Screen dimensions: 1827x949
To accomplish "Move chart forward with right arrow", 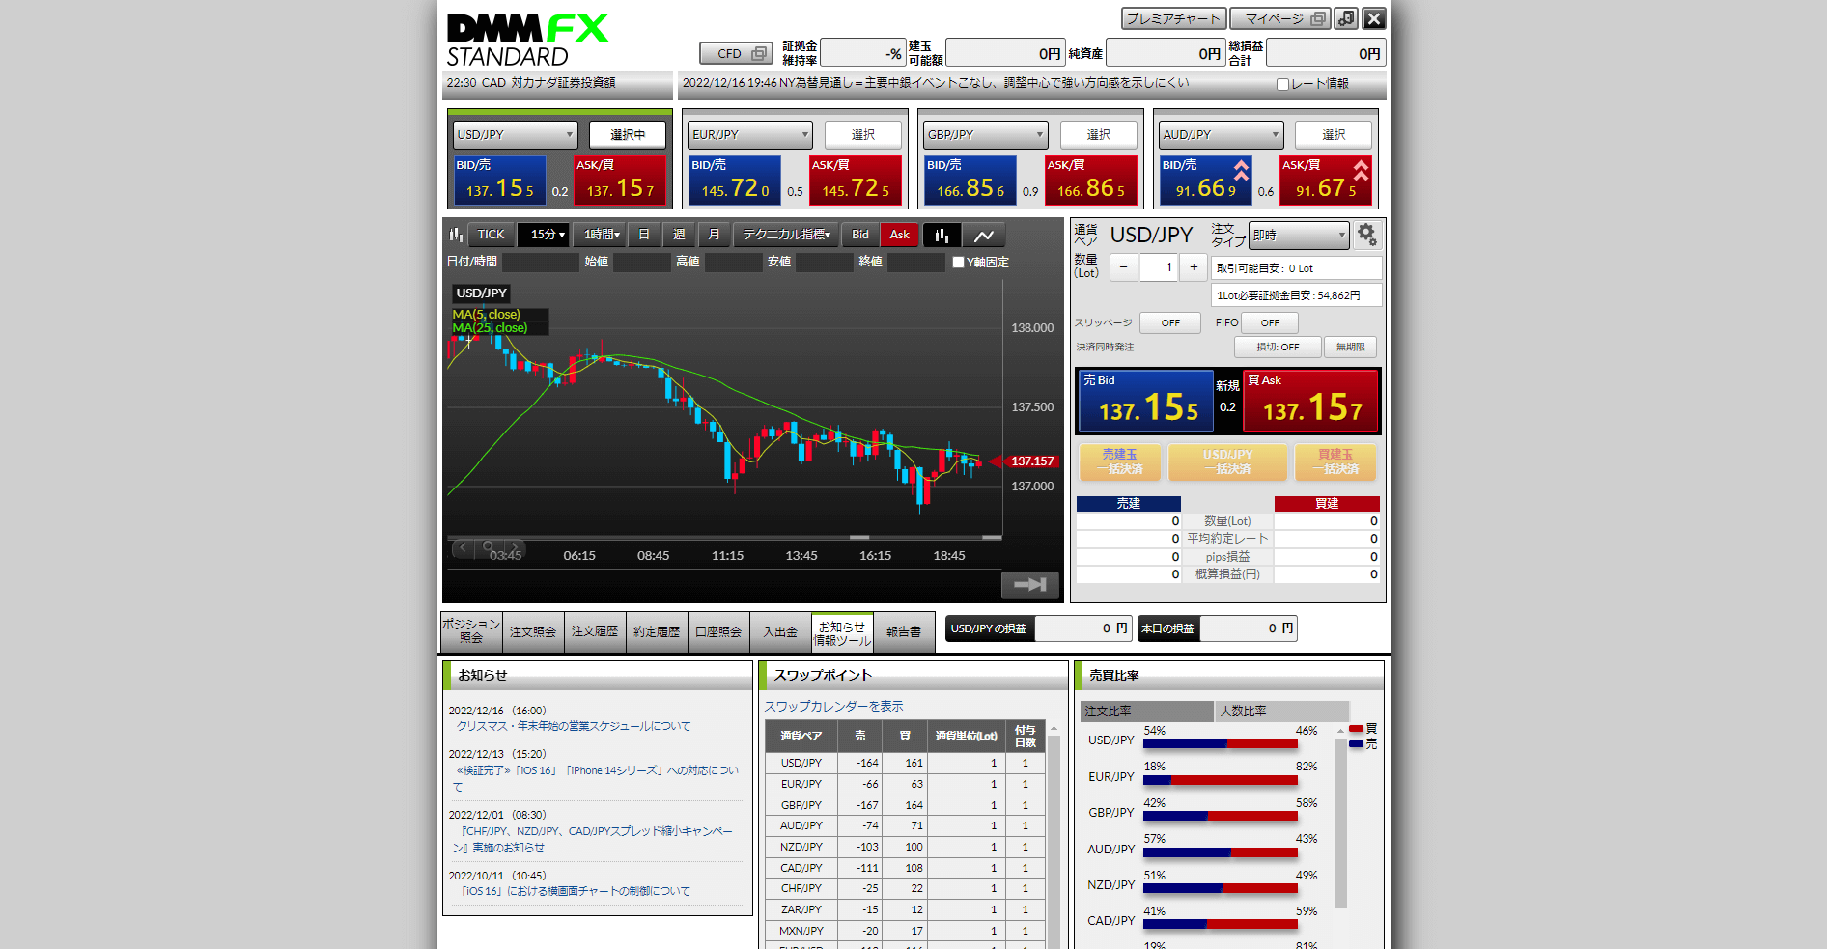I will click(x=514, y=547).
